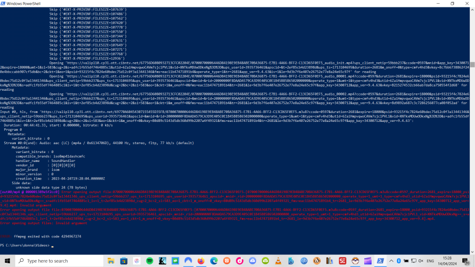Open the PowerShell window title icon menu

3,4
